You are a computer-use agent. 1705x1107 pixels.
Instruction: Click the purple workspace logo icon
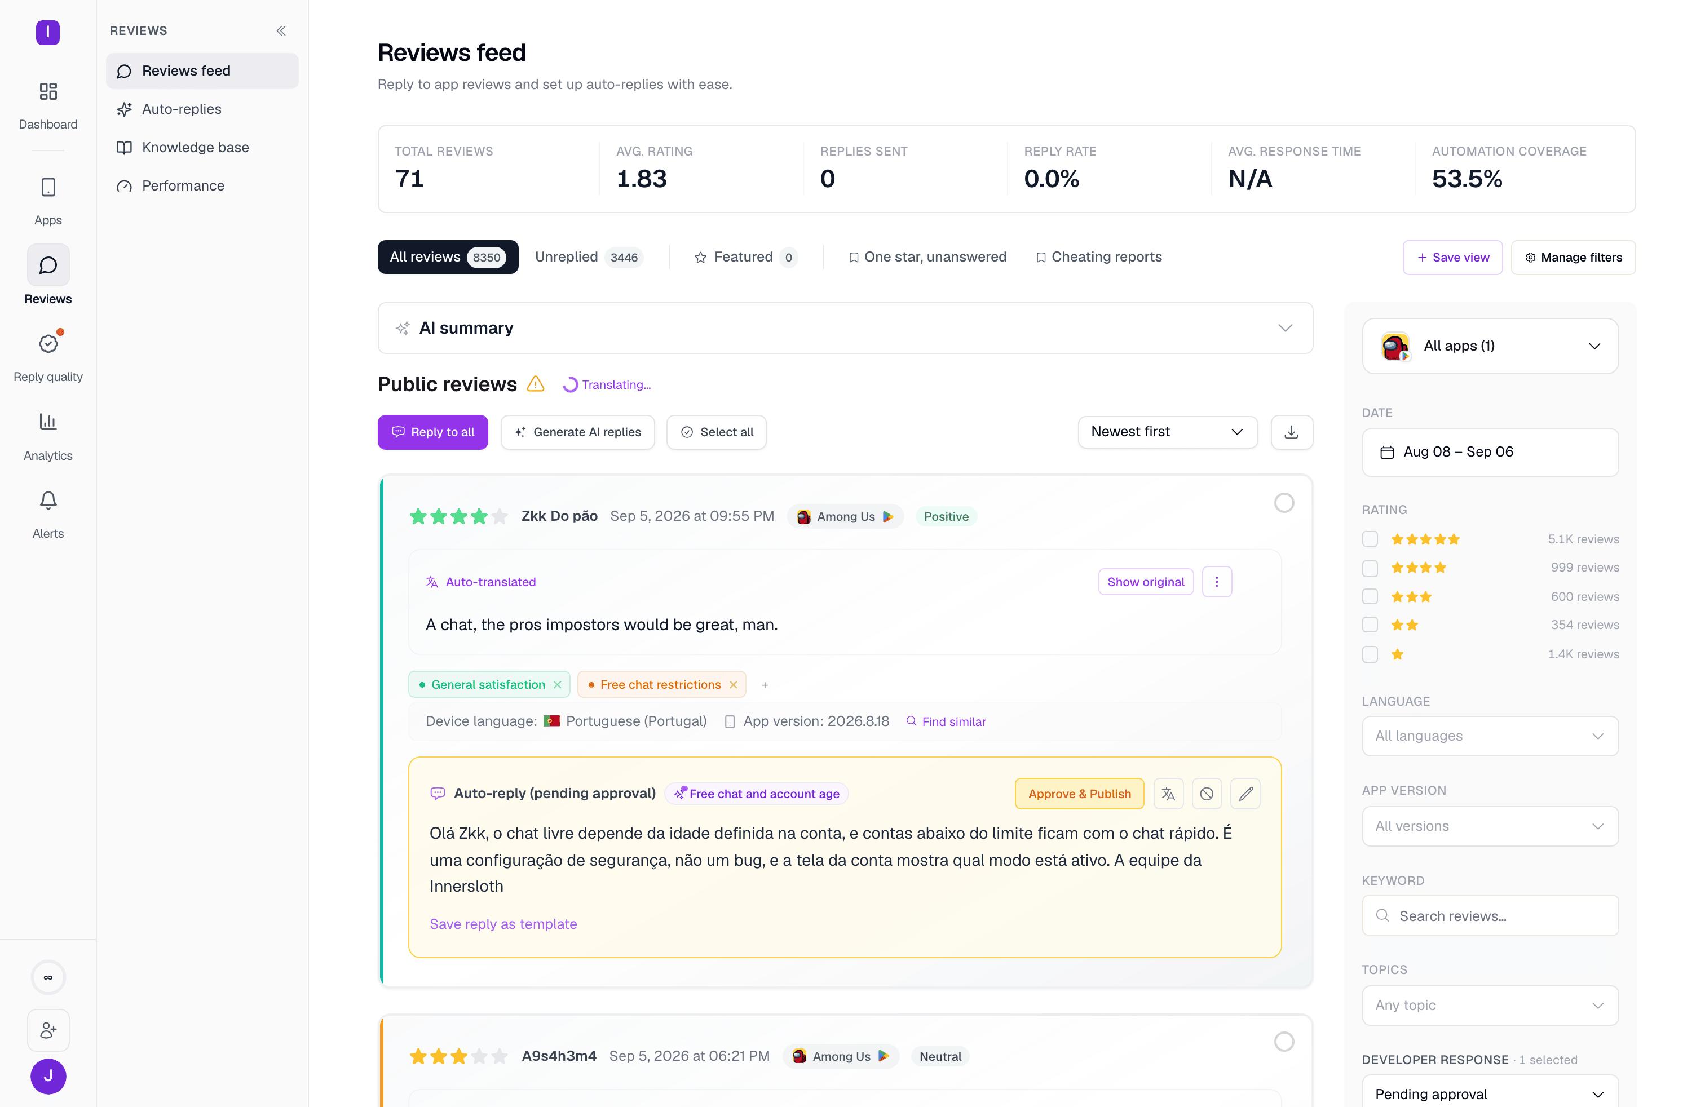(x=48, y=32)
